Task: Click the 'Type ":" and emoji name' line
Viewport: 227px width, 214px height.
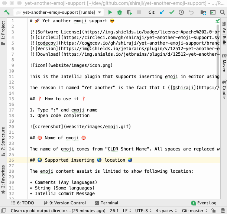Action: 64,110
